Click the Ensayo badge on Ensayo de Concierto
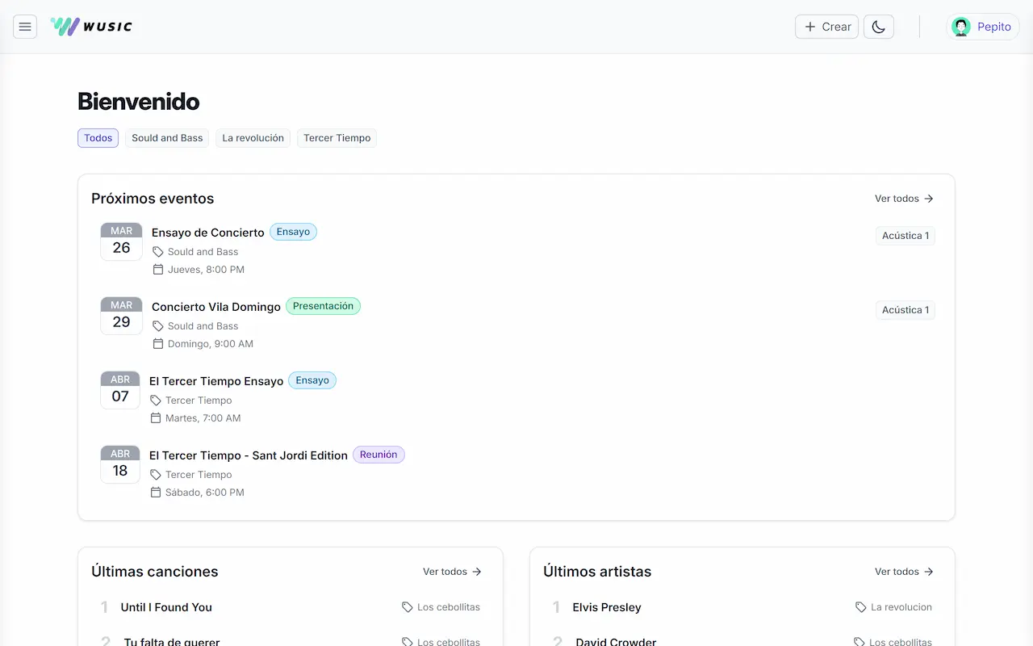Screen dimensions: 1033x646 (293, 232)
